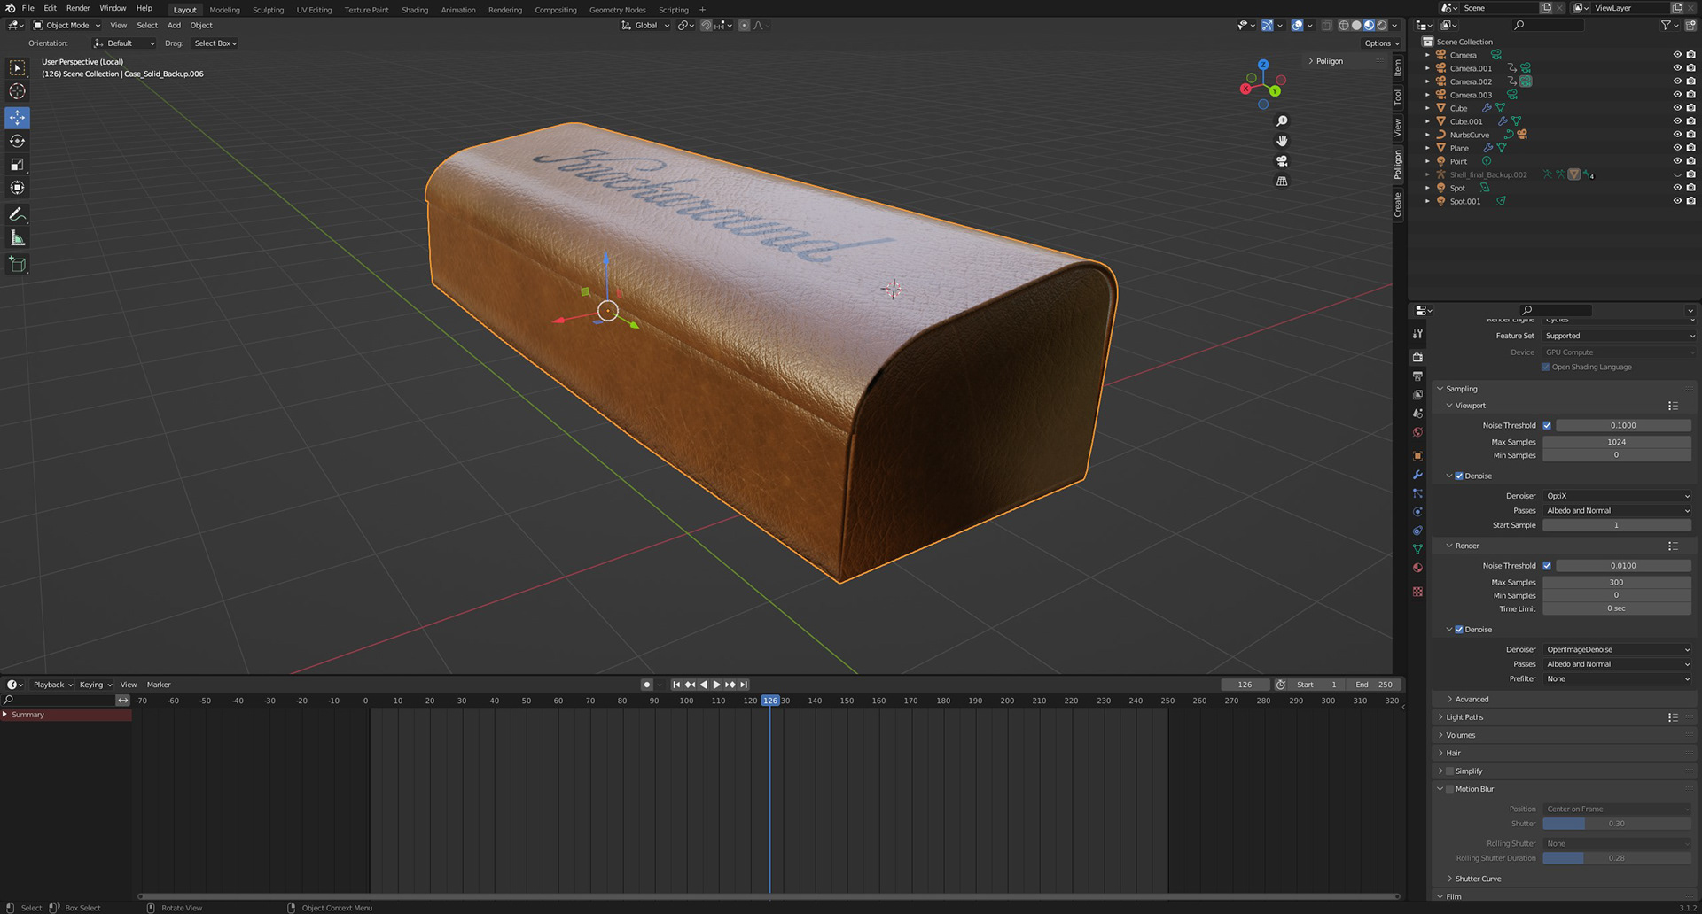The image size is (1702, 914).
Task: Select the Select Box tool
Action: (x=17, y=68)
